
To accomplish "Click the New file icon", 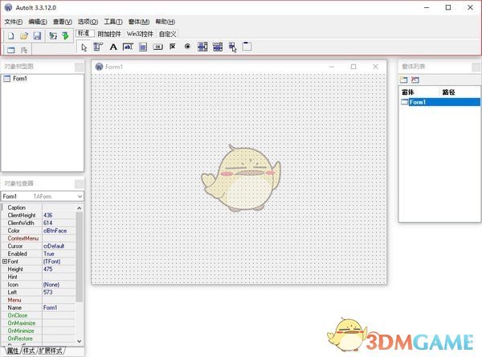I will (11, 36).
